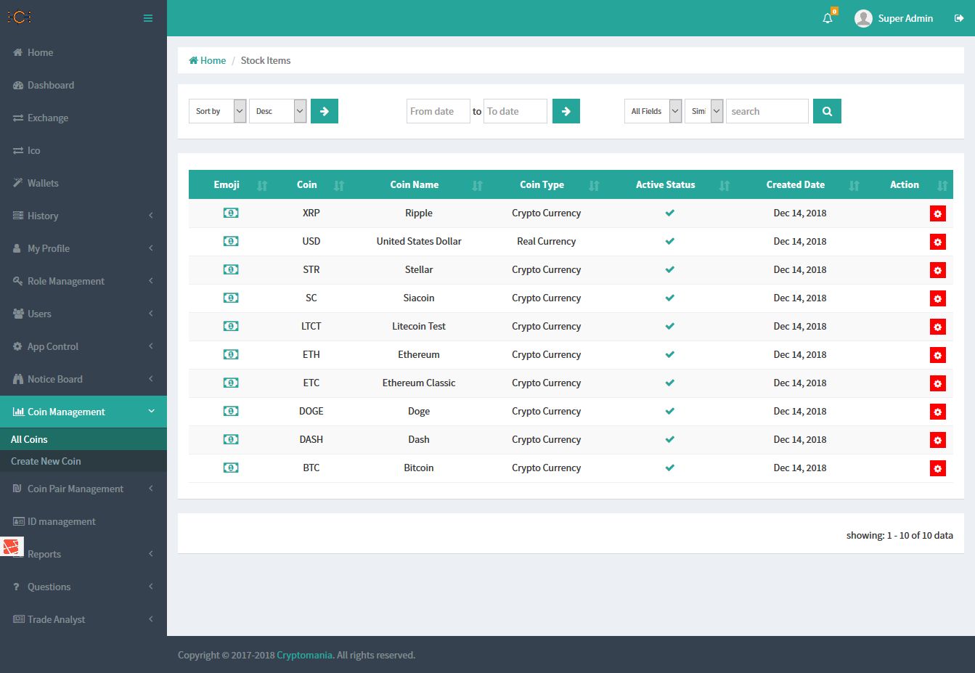Open the red action gear for XRP
Image resolution: width=975 pixels, height=673 pixels.
[x=937, y=213]
